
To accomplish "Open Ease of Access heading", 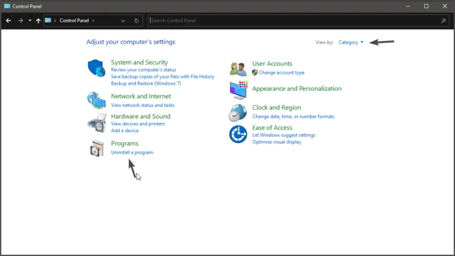I will coord(272,127).
